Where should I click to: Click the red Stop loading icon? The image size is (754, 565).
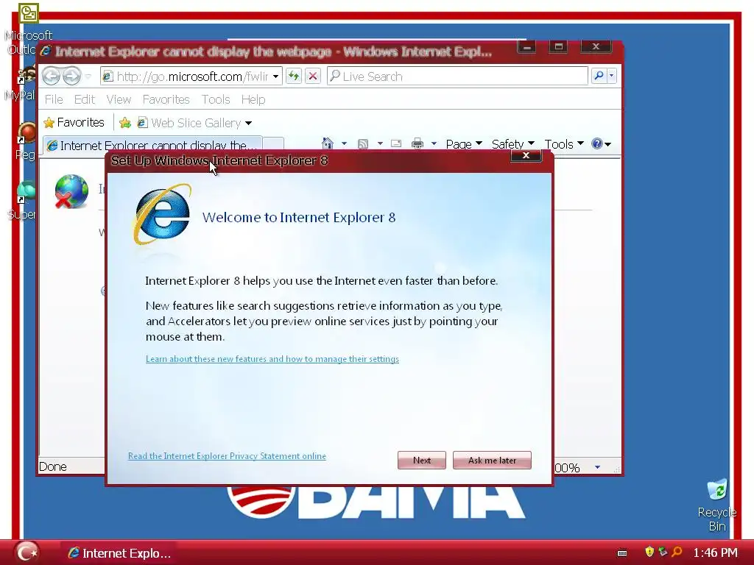(x=312, y=76)
